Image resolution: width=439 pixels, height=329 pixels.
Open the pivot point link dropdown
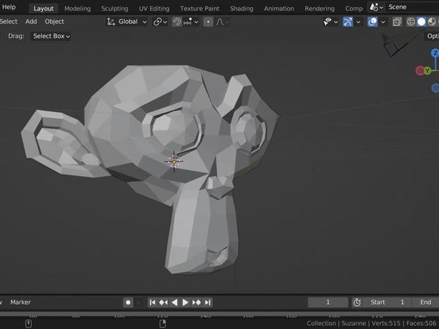pos(160,21)
